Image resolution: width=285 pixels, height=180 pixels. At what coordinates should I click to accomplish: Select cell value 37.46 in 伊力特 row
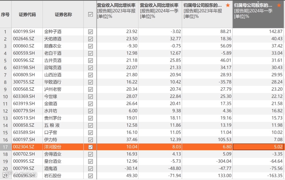(x=132, y=140)
